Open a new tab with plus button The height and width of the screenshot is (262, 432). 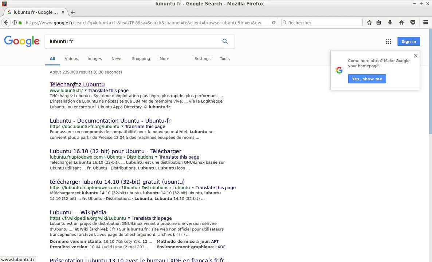(73, 12)
